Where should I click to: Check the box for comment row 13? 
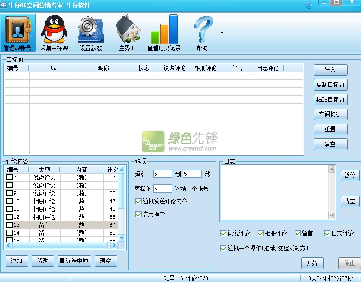(9, 225)
